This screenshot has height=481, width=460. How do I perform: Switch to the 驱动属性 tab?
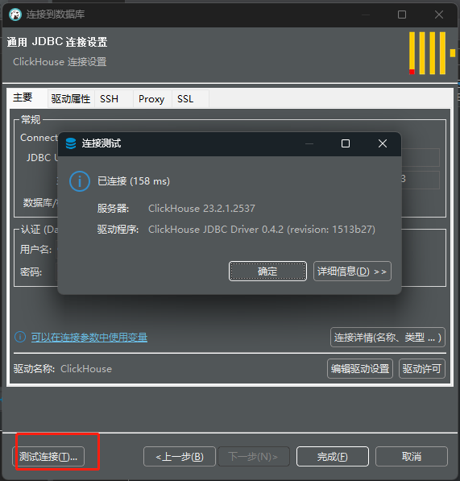pyautogui.click(x=71, y=99)
